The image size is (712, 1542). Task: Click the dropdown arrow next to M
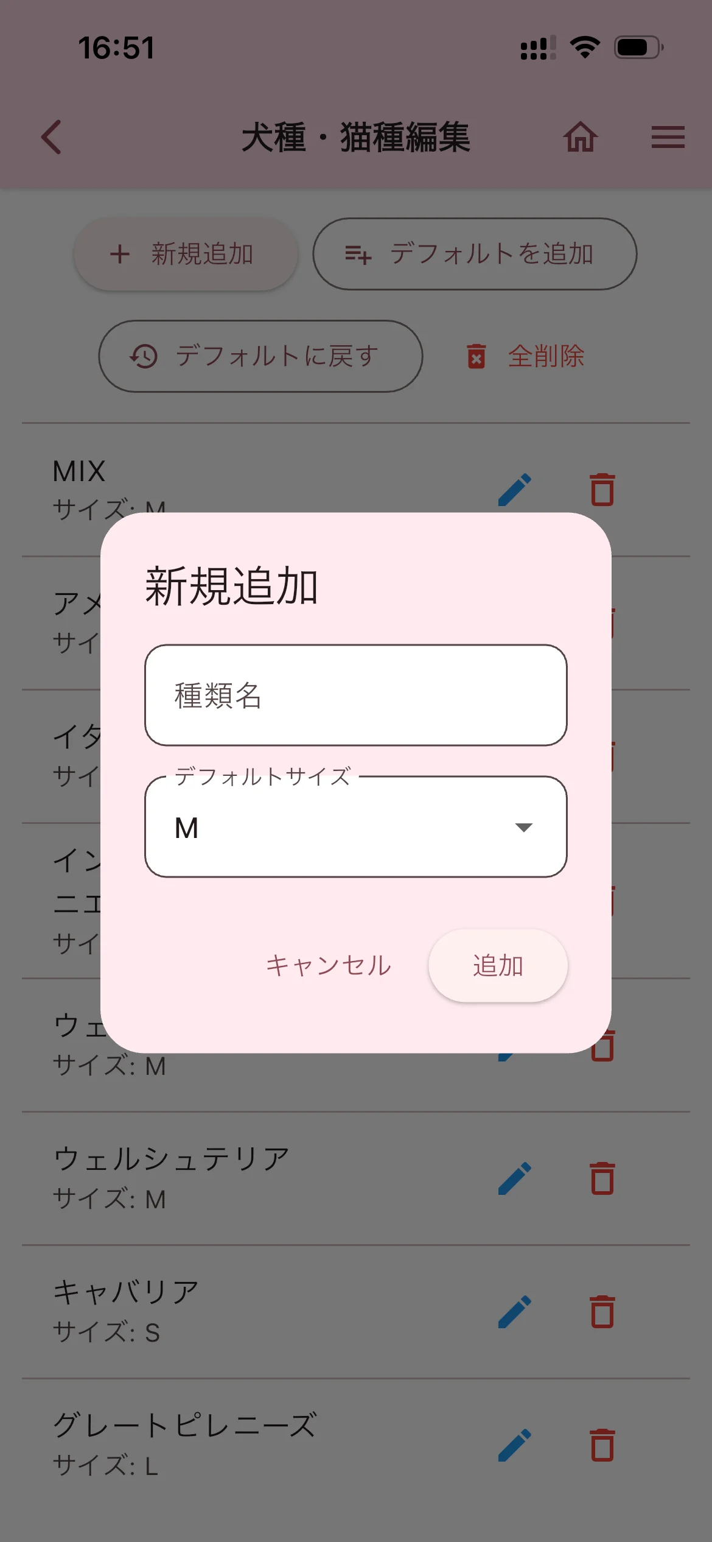[523, 827]
